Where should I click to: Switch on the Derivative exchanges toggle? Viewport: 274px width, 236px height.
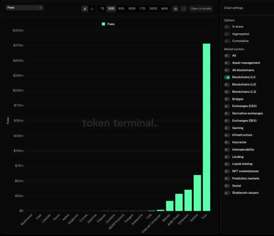click(227, 114)
